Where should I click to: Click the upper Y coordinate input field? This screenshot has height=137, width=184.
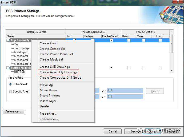[125, 91]
